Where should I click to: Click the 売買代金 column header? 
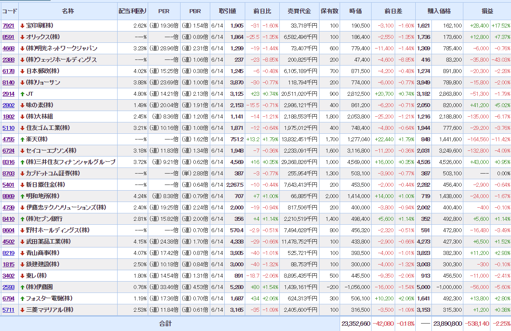click(299, 11)
